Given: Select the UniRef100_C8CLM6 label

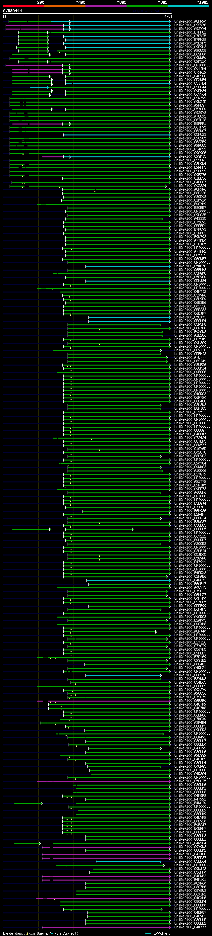Looking at the screenshot, I should pyautogui.click(x=190, y=785).
